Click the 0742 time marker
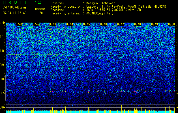Viewport: 178px width, 113px height. click(x=36, y=24)
